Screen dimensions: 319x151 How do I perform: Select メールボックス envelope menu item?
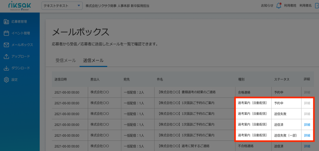tap(18, 45)
